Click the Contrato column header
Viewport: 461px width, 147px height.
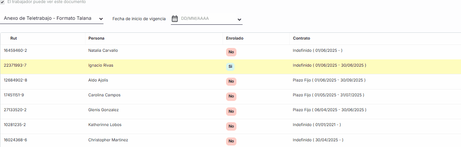click(x=301, y=38)
